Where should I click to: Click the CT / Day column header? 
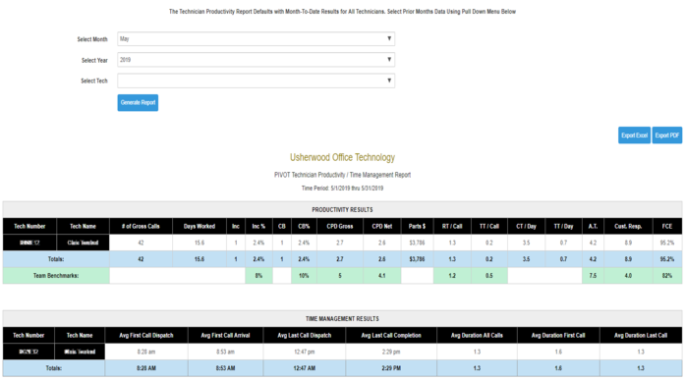coord(527,226)
